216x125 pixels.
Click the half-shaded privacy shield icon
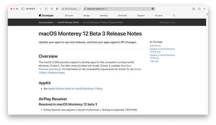[57, 9]
